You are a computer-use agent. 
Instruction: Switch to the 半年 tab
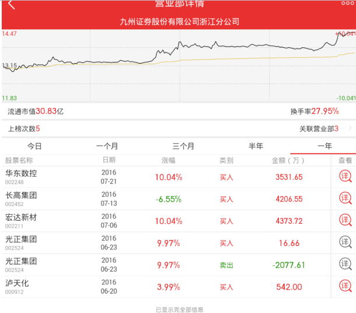click(x=256, y=146)
